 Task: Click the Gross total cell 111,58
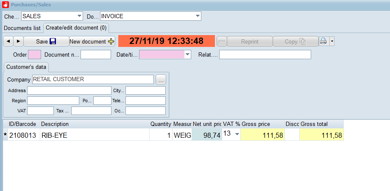click(x=322, y=135)
